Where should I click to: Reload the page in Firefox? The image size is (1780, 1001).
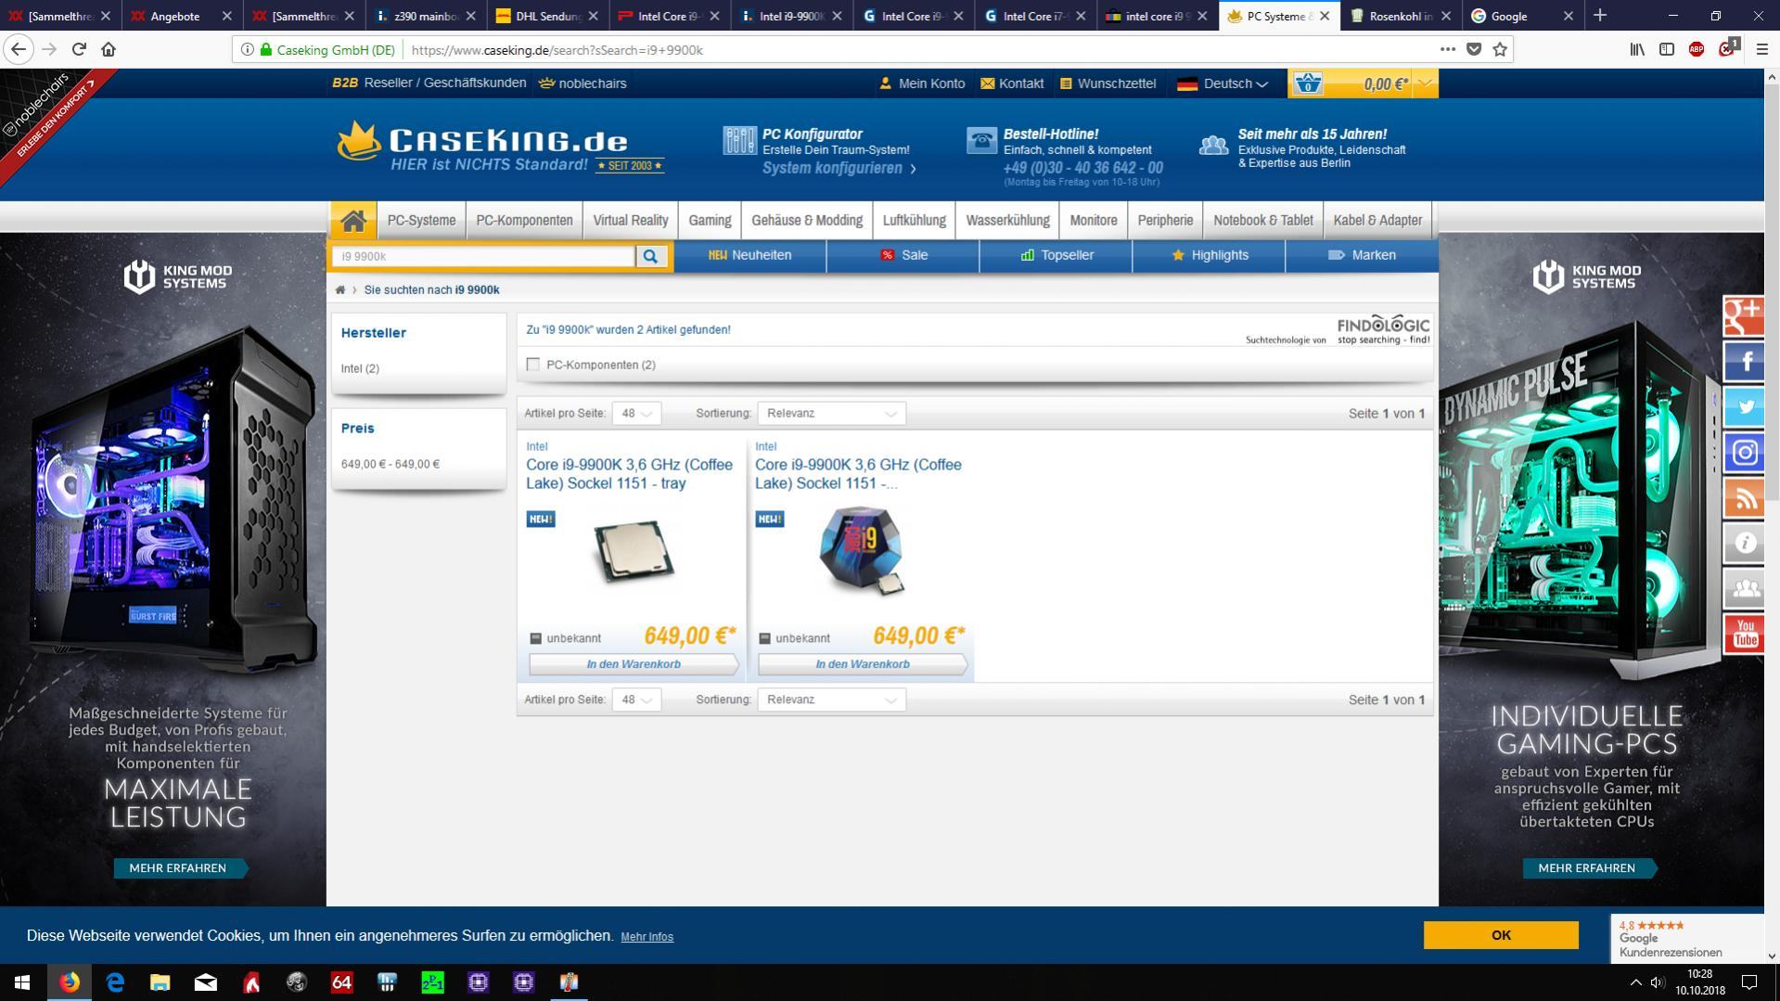pyautogui.click(x=79, y=49)
